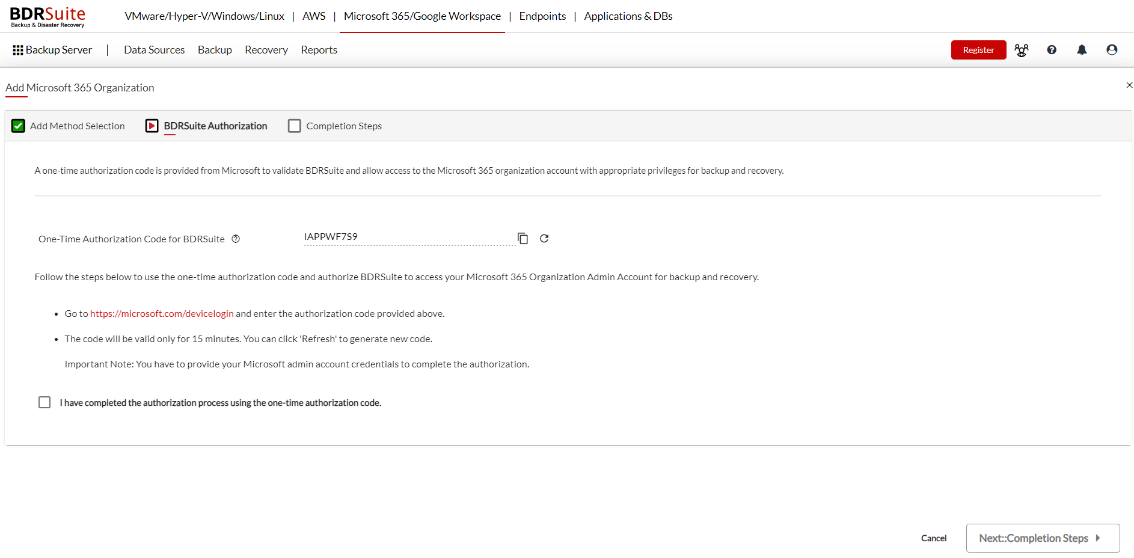Close the Add Microsoft 365 Organization dialog
The width and height of the screenshot is (1134, 558).
1129,85
